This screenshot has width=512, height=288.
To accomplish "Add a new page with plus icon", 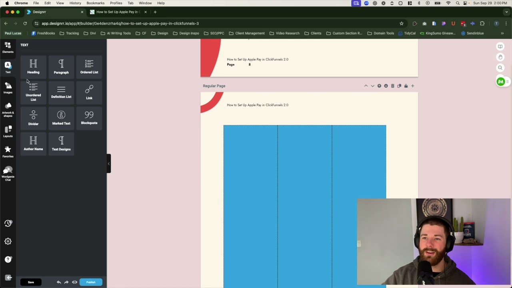I will pyautogui.click(x=413, y=86).
